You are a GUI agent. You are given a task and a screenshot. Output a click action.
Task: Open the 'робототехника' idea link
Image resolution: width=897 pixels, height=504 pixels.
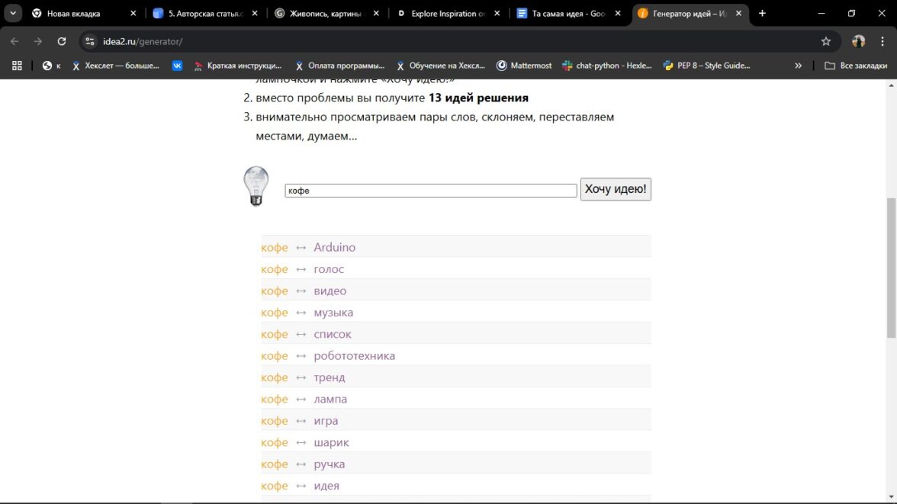click(x=354, y=355)
